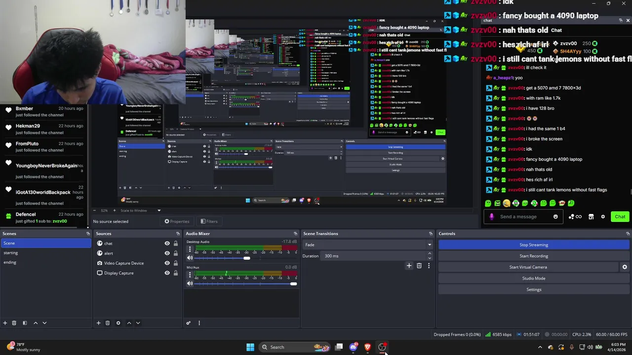
Task: Unlock the alert source
Action: pos(175,253)
